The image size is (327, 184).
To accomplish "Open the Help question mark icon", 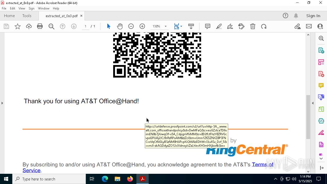I will point(285,16).
